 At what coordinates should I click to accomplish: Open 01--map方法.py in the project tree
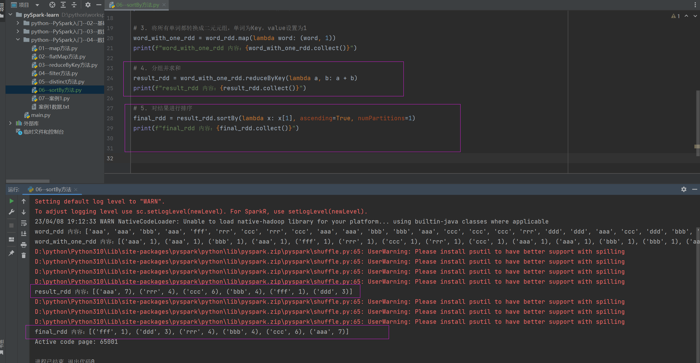[x=58, y=48]
